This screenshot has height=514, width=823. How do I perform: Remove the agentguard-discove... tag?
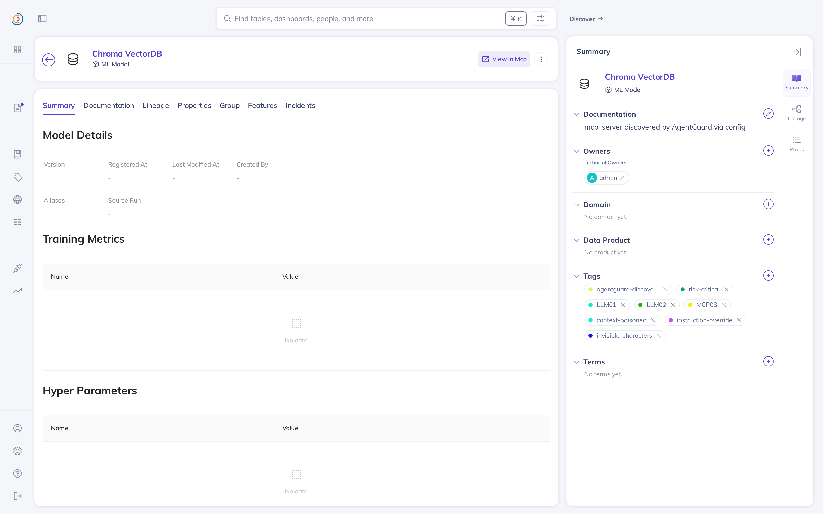665,289
